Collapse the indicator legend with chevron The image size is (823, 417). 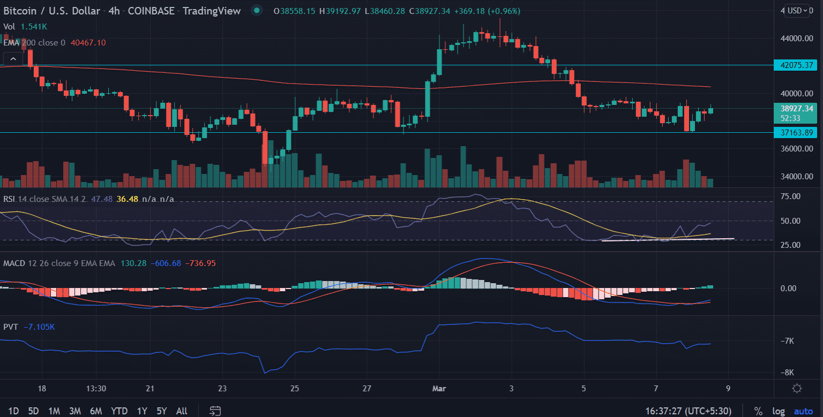[13, 59]
